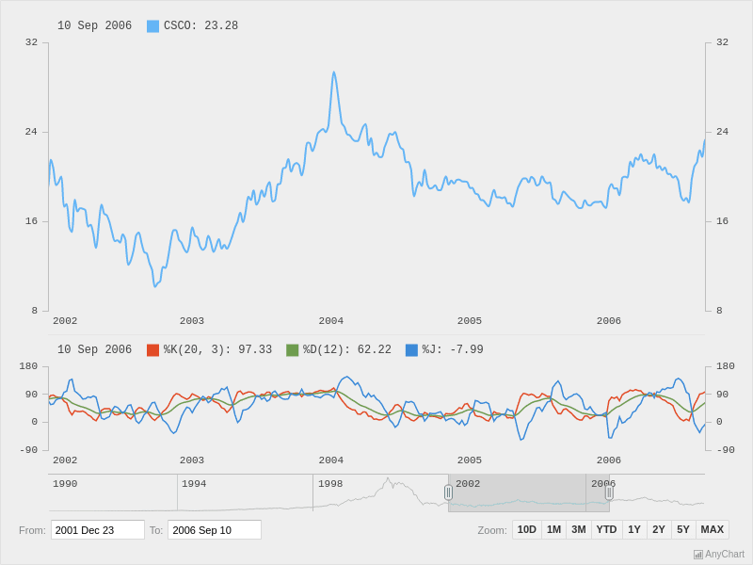Click the 10 Sep 2006 title of the stochastic chart
753x565 pixels.
click(x=95, y=349)
